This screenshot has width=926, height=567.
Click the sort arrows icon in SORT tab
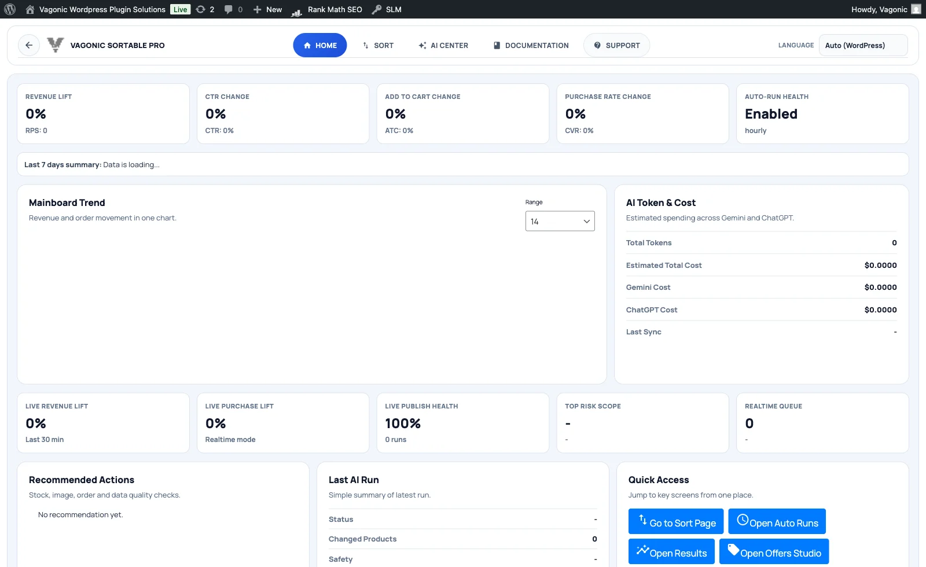coord(366,45)
